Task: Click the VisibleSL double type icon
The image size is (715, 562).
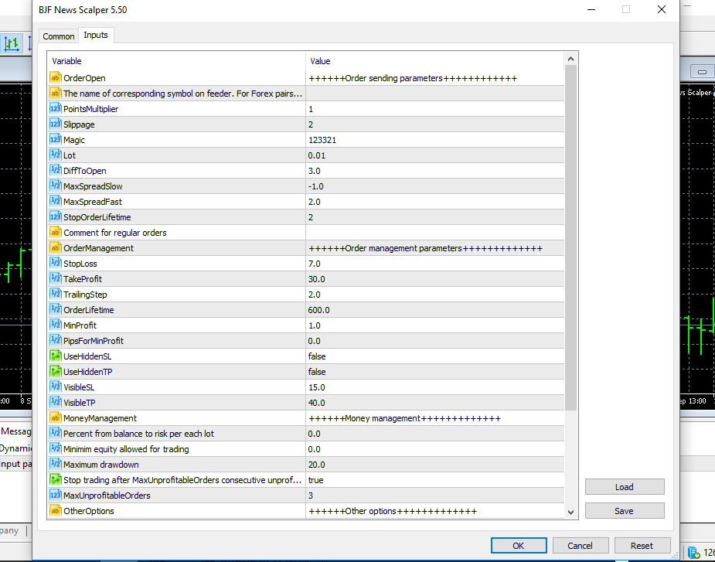Action: tap(55, 387)
